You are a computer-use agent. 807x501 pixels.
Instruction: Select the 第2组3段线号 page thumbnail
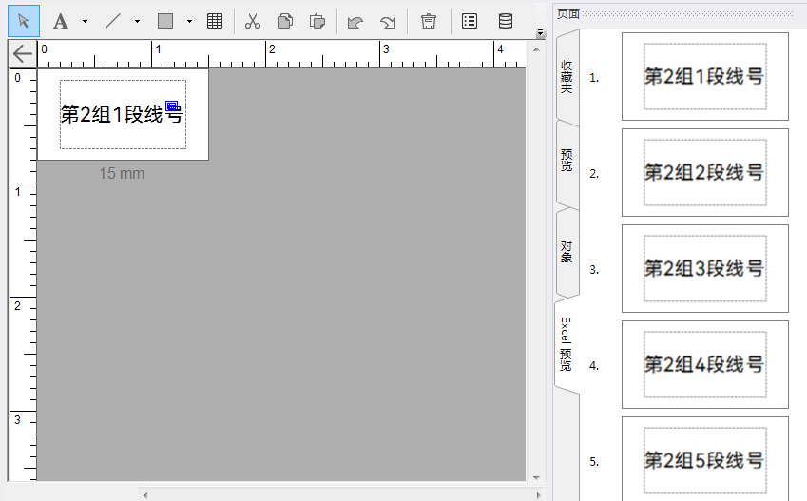(x=704, y=268)
